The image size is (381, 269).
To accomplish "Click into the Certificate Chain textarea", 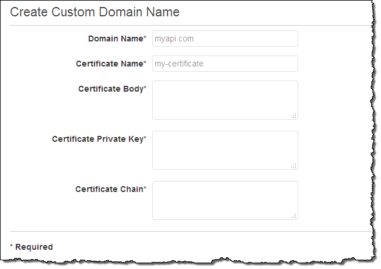I will [x=225, y=200].
